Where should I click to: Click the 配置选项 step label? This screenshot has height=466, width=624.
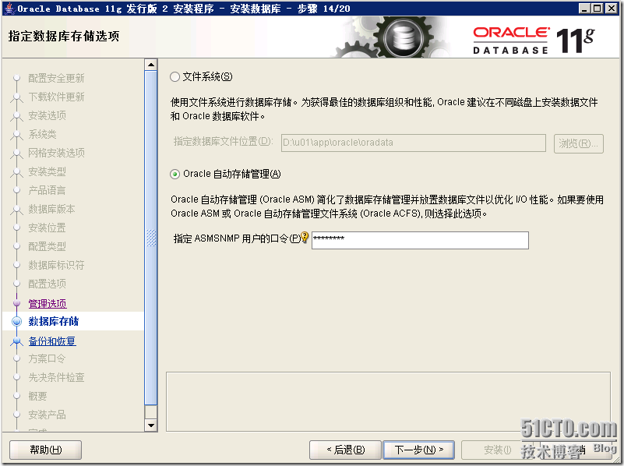tap(47, 284)
